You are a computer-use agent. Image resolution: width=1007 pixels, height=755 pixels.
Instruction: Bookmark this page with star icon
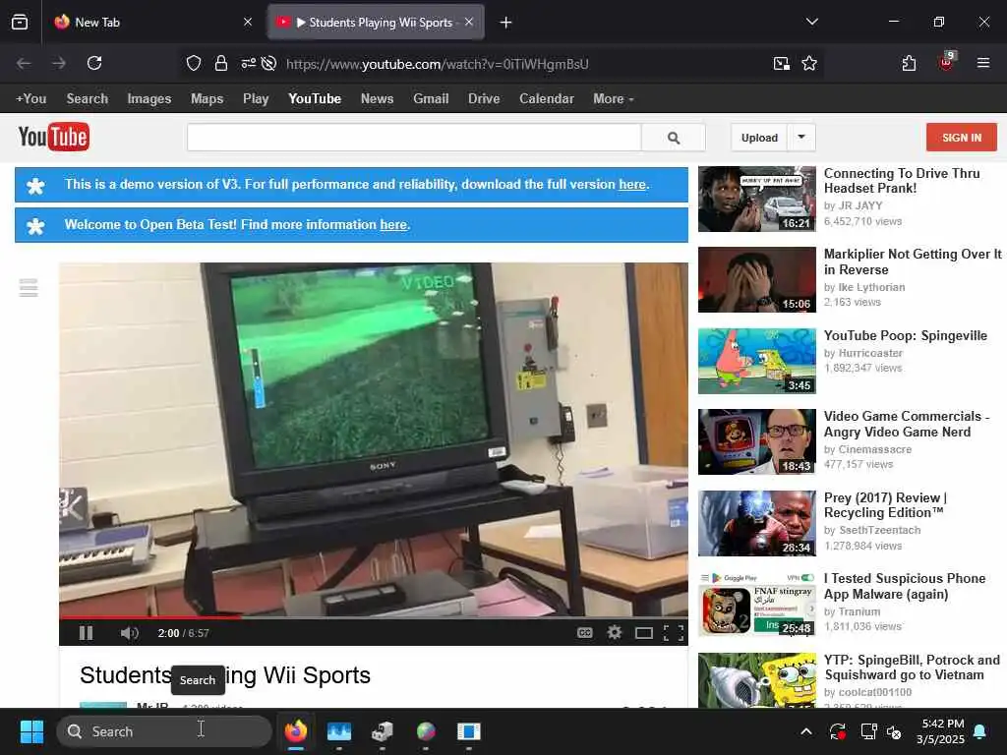coord(809,63)
